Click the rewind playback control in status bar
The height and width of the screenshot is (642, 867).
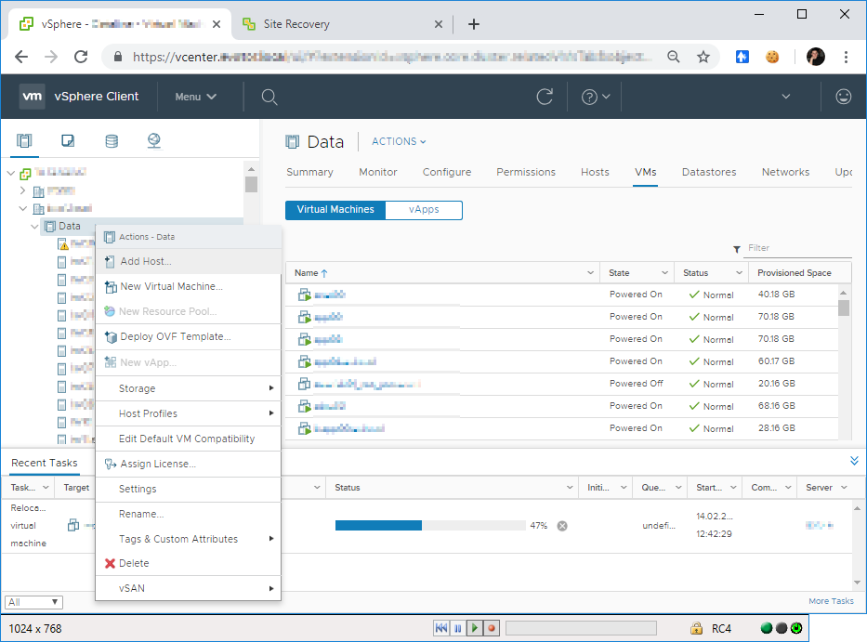pyautogui.click(x=440, y=628)
